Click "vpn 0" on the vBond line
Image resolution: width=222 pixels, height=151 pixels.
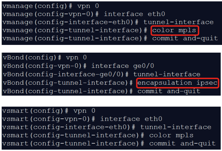point(76,58)
